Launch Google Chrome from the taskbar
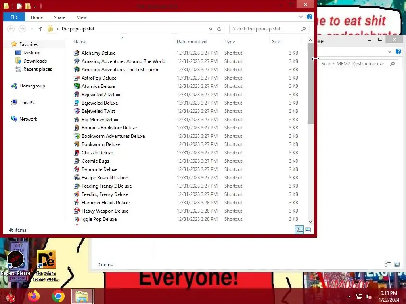 [x=58, y=296]
